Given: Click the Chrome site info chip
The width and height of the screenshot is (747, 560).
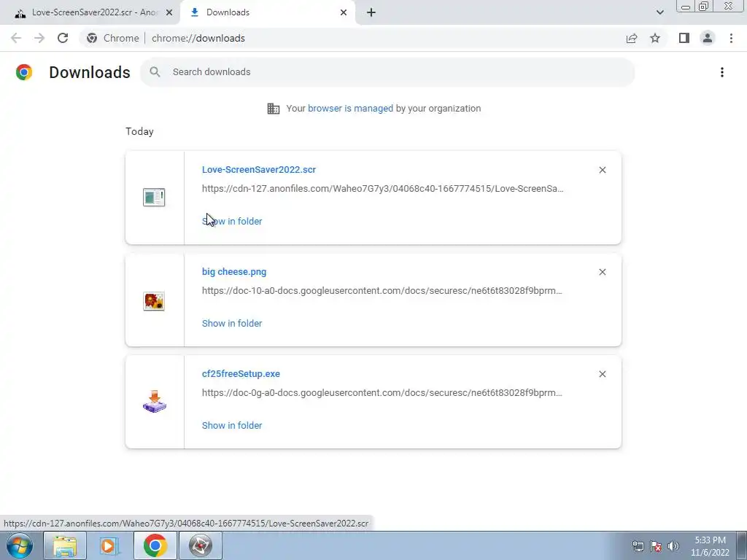Looking at the screenshot, I should pyautogui.click(x=113, y=38).
